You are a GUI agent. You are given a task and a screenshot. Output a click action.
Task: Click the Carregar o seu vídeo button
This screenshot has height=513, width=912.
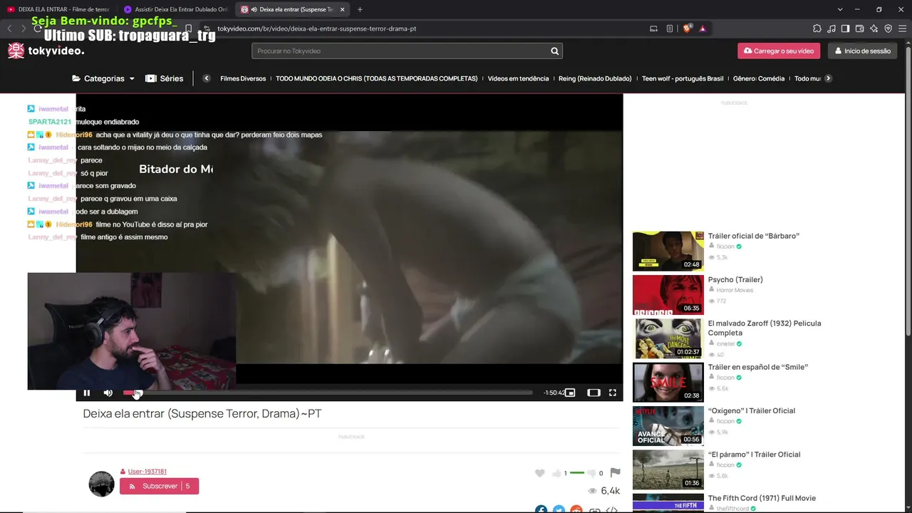[x=779, y=51]
